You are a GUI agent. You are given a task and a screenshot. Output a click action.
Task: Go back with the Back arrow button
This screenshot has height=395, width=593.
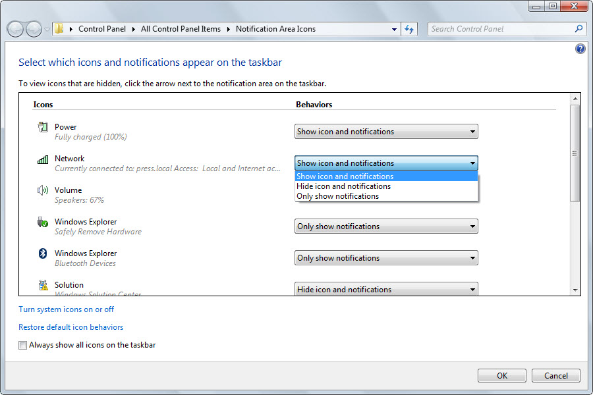[16, 29]
